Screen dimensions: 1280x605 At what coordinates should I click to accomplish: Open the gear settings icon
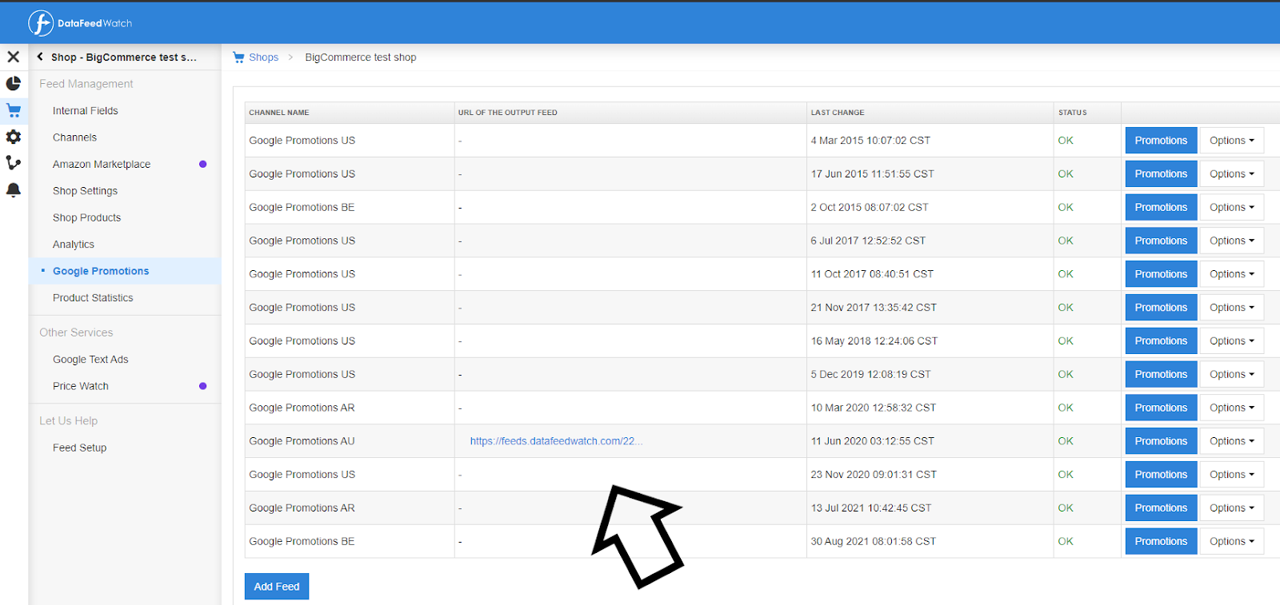14,137
